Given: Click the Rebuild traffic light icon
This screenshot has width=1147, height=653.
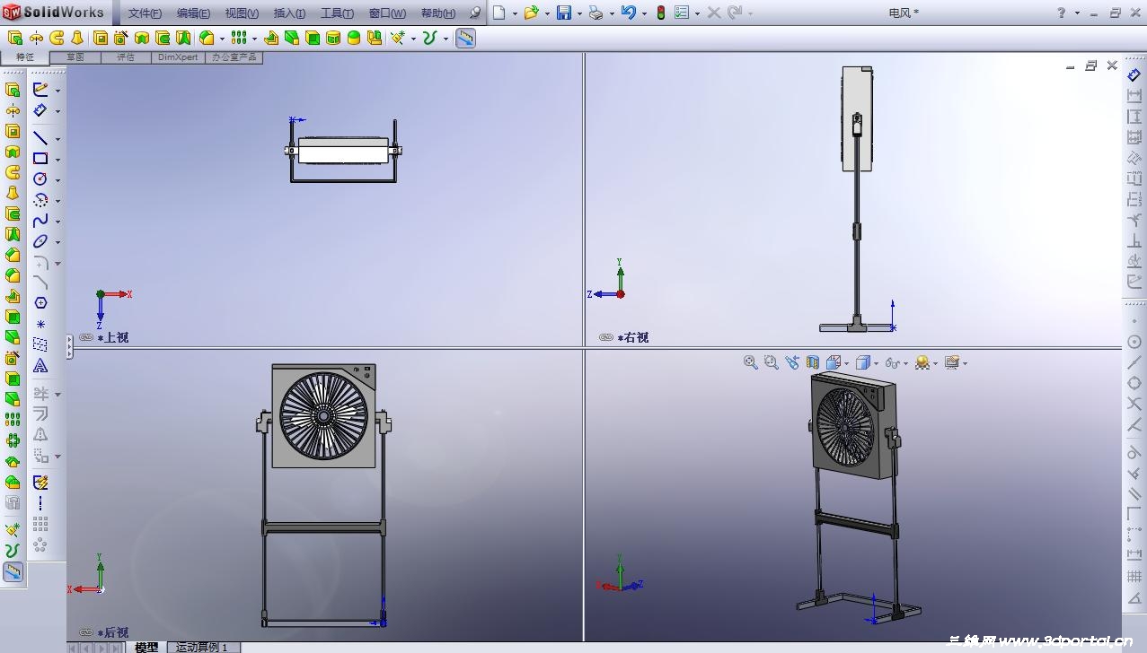Looking at the screenshot, I should click(x=661, y=13).
